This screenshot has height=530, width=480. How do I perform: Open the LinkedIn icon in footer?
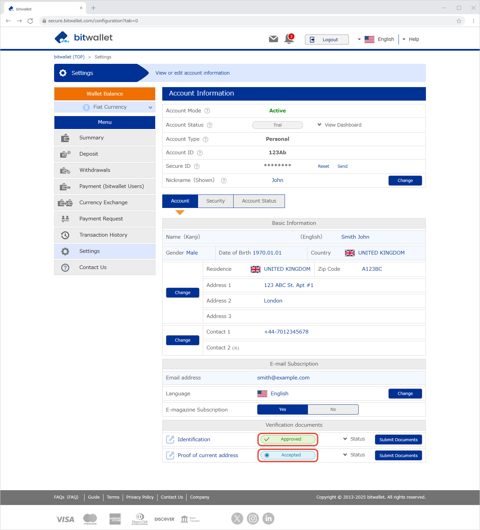268,518
